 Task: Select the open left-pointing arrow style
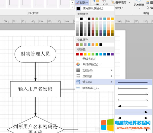pos(133,88)
